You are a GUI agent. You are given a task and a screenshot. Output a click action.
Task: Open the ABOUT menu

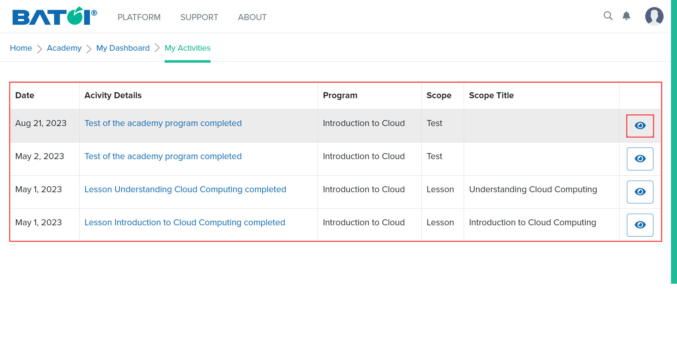pos(252,17)
